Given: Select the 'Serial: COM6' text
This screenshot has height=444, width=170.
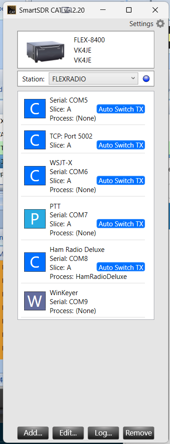Looking at the screenshot, I should 69,172.
